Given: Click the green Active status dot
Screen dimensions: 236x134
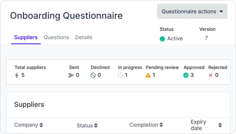Looking at the screenshot, I should point(162,39).
